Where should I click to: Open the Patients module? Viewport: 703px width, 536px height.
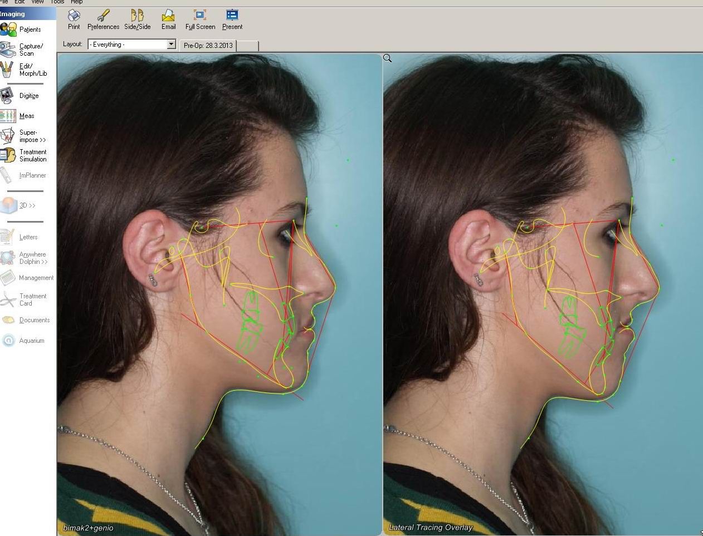(x=21, y=29)
